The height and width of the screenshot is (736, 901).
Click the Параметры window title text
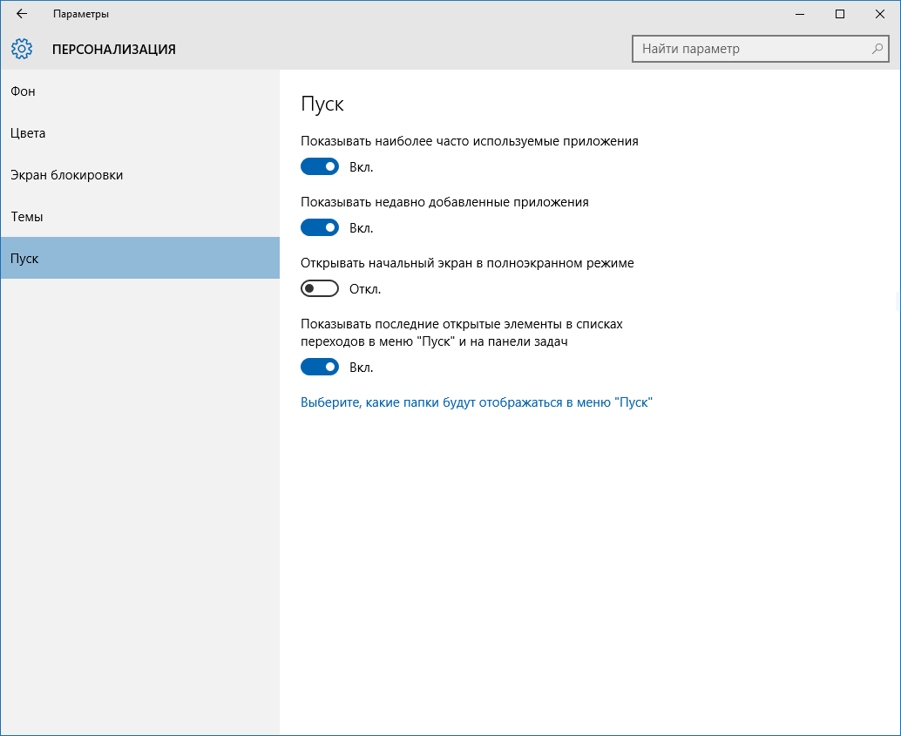[81, 14]
